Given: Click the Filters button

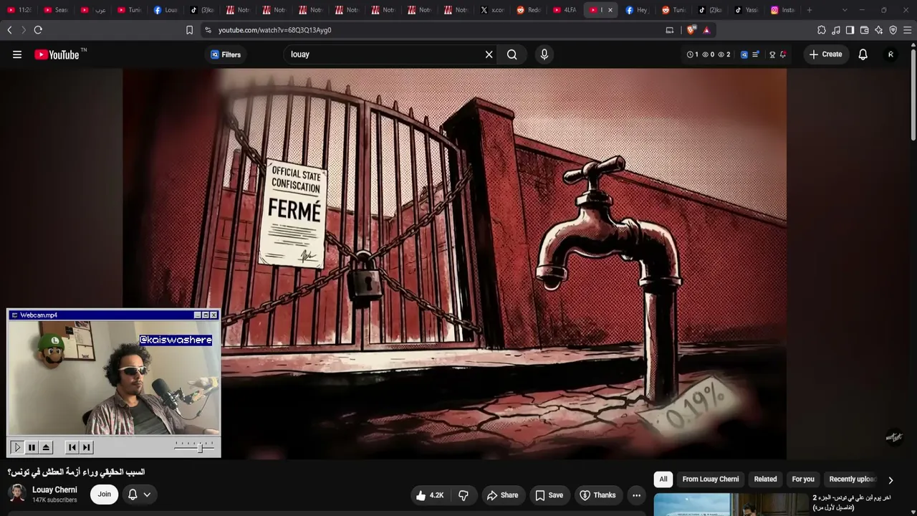Looking at the screenshot, I should point(226,54).
